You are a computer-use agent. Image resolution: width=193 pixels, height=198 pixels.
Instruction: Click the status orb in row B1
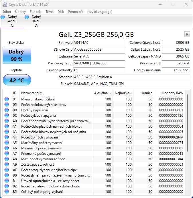coord(7,181)
